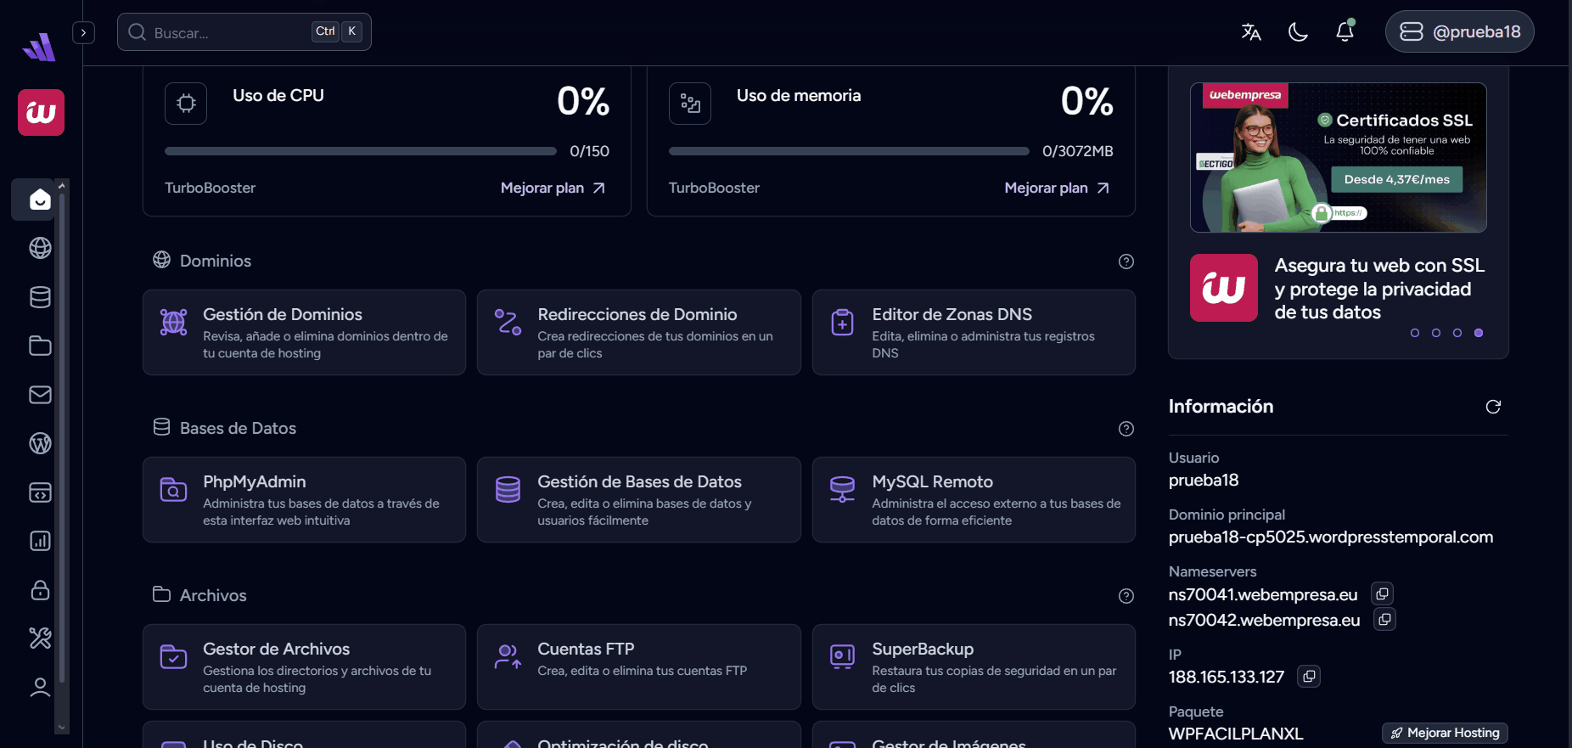The image size is (1572, 748).
Task: Show help for Dominios section
Action: [x=1126, y=262]
